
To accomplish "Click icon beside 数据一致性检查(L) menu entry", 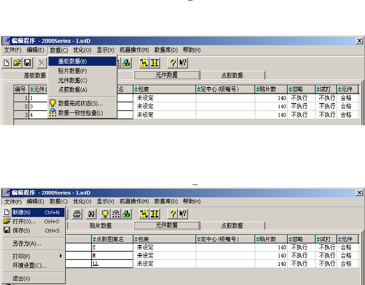I will [x=53, y=113].
